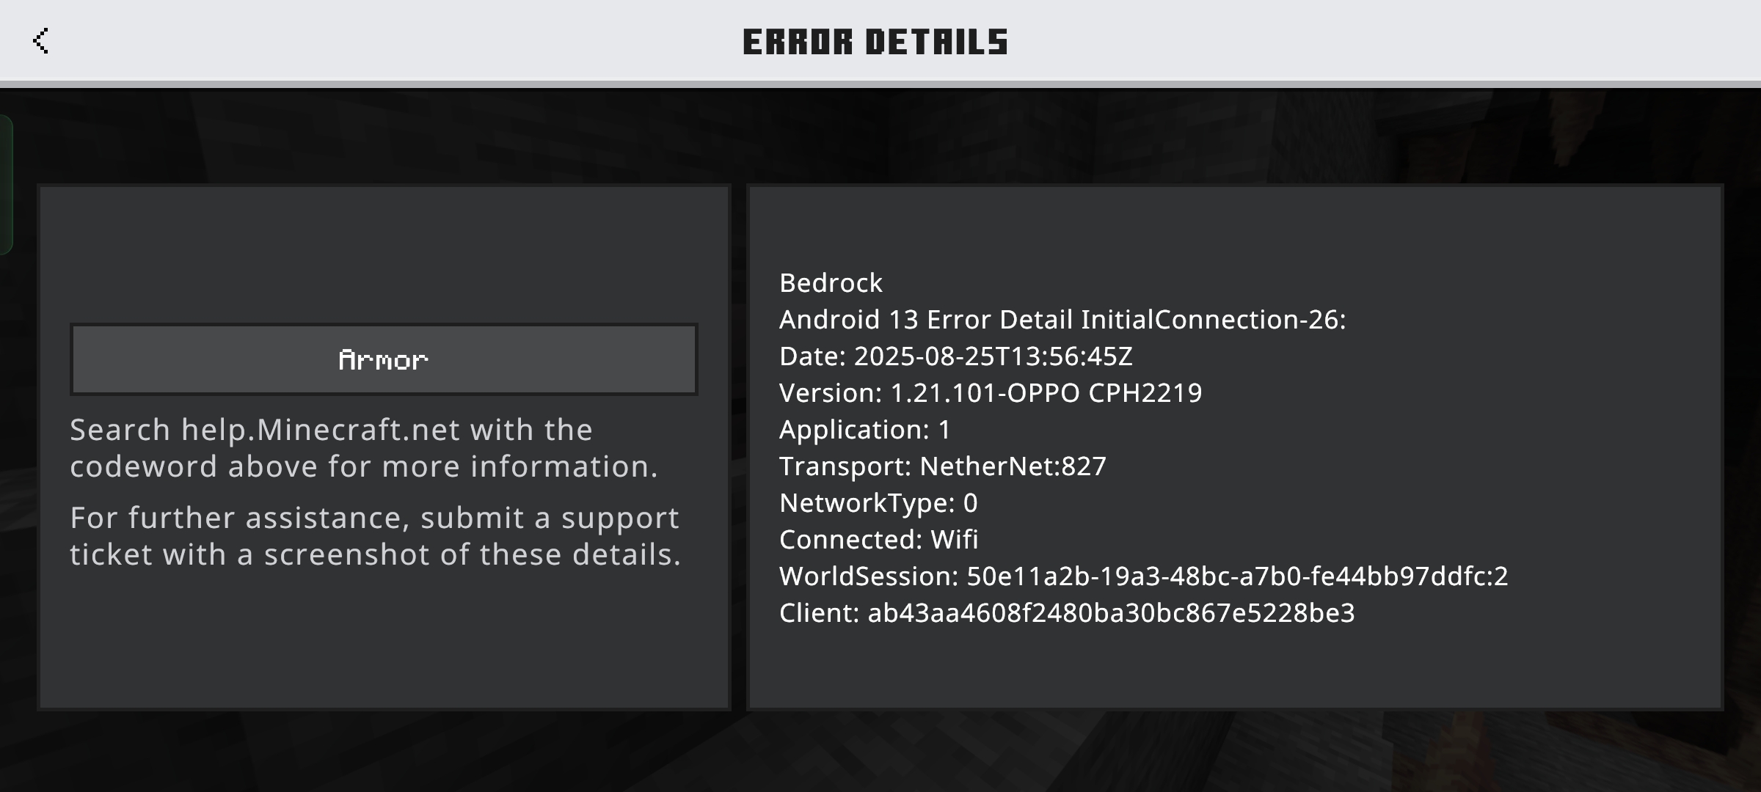The width and height of the screenshot is (1761, 792).
Task: Click the Date timestamp line
Action: pos(956,356)
